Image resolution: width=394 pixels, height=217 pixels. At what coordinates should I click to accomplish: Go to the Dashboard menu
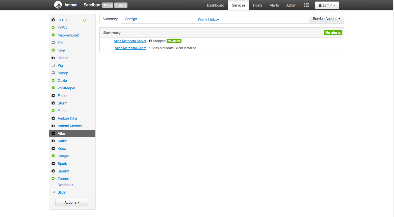(x=216, y=5)
